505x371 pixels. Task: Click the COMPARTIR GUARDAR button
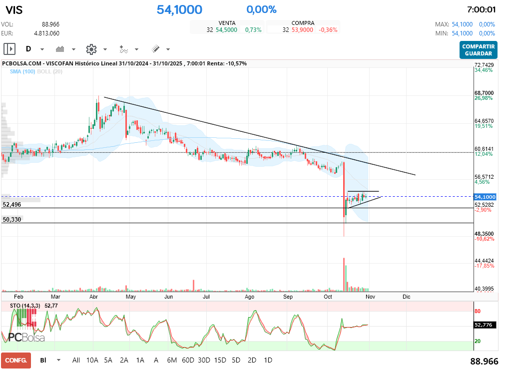pos(478,50)
